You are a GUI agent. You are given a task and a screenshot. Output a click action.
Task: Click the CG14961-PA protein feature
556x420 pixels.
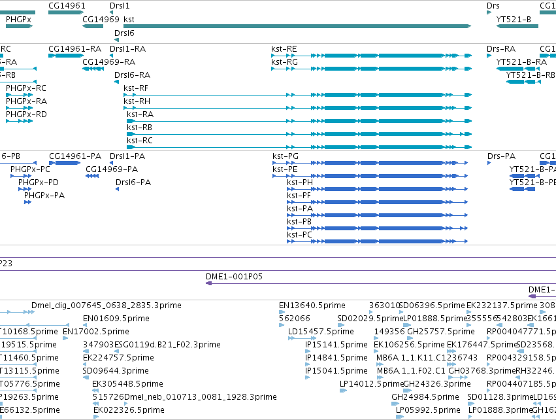[x=65, y=163]
